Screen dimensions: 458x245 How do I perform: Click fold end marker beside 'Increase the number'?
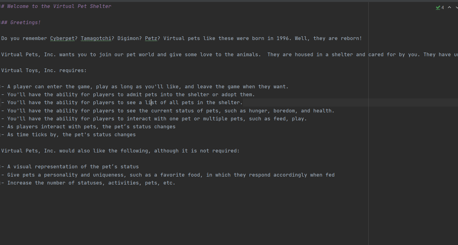(x=1, y=183)
